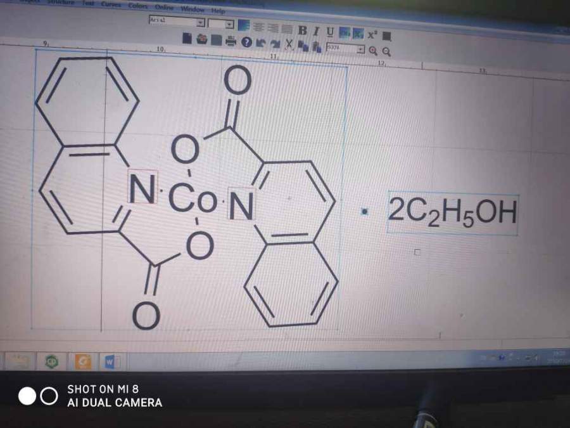Apply left text alignment

click(x=258, y=27)
